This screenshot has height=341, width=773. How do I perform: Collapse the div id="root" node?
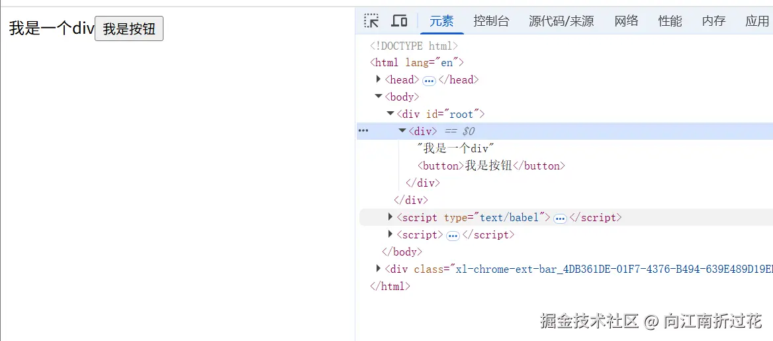pyautogui.click(x=390, y=113)
